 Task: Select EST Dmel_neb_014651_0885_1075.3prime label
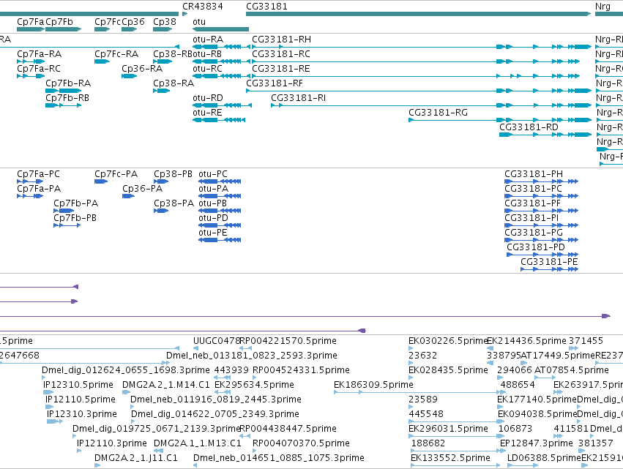278,458
